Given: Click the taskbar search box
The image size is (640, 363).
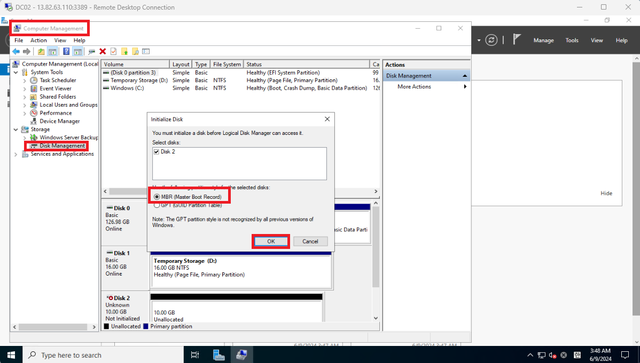Looking at the screenshot, I should 103,355.
